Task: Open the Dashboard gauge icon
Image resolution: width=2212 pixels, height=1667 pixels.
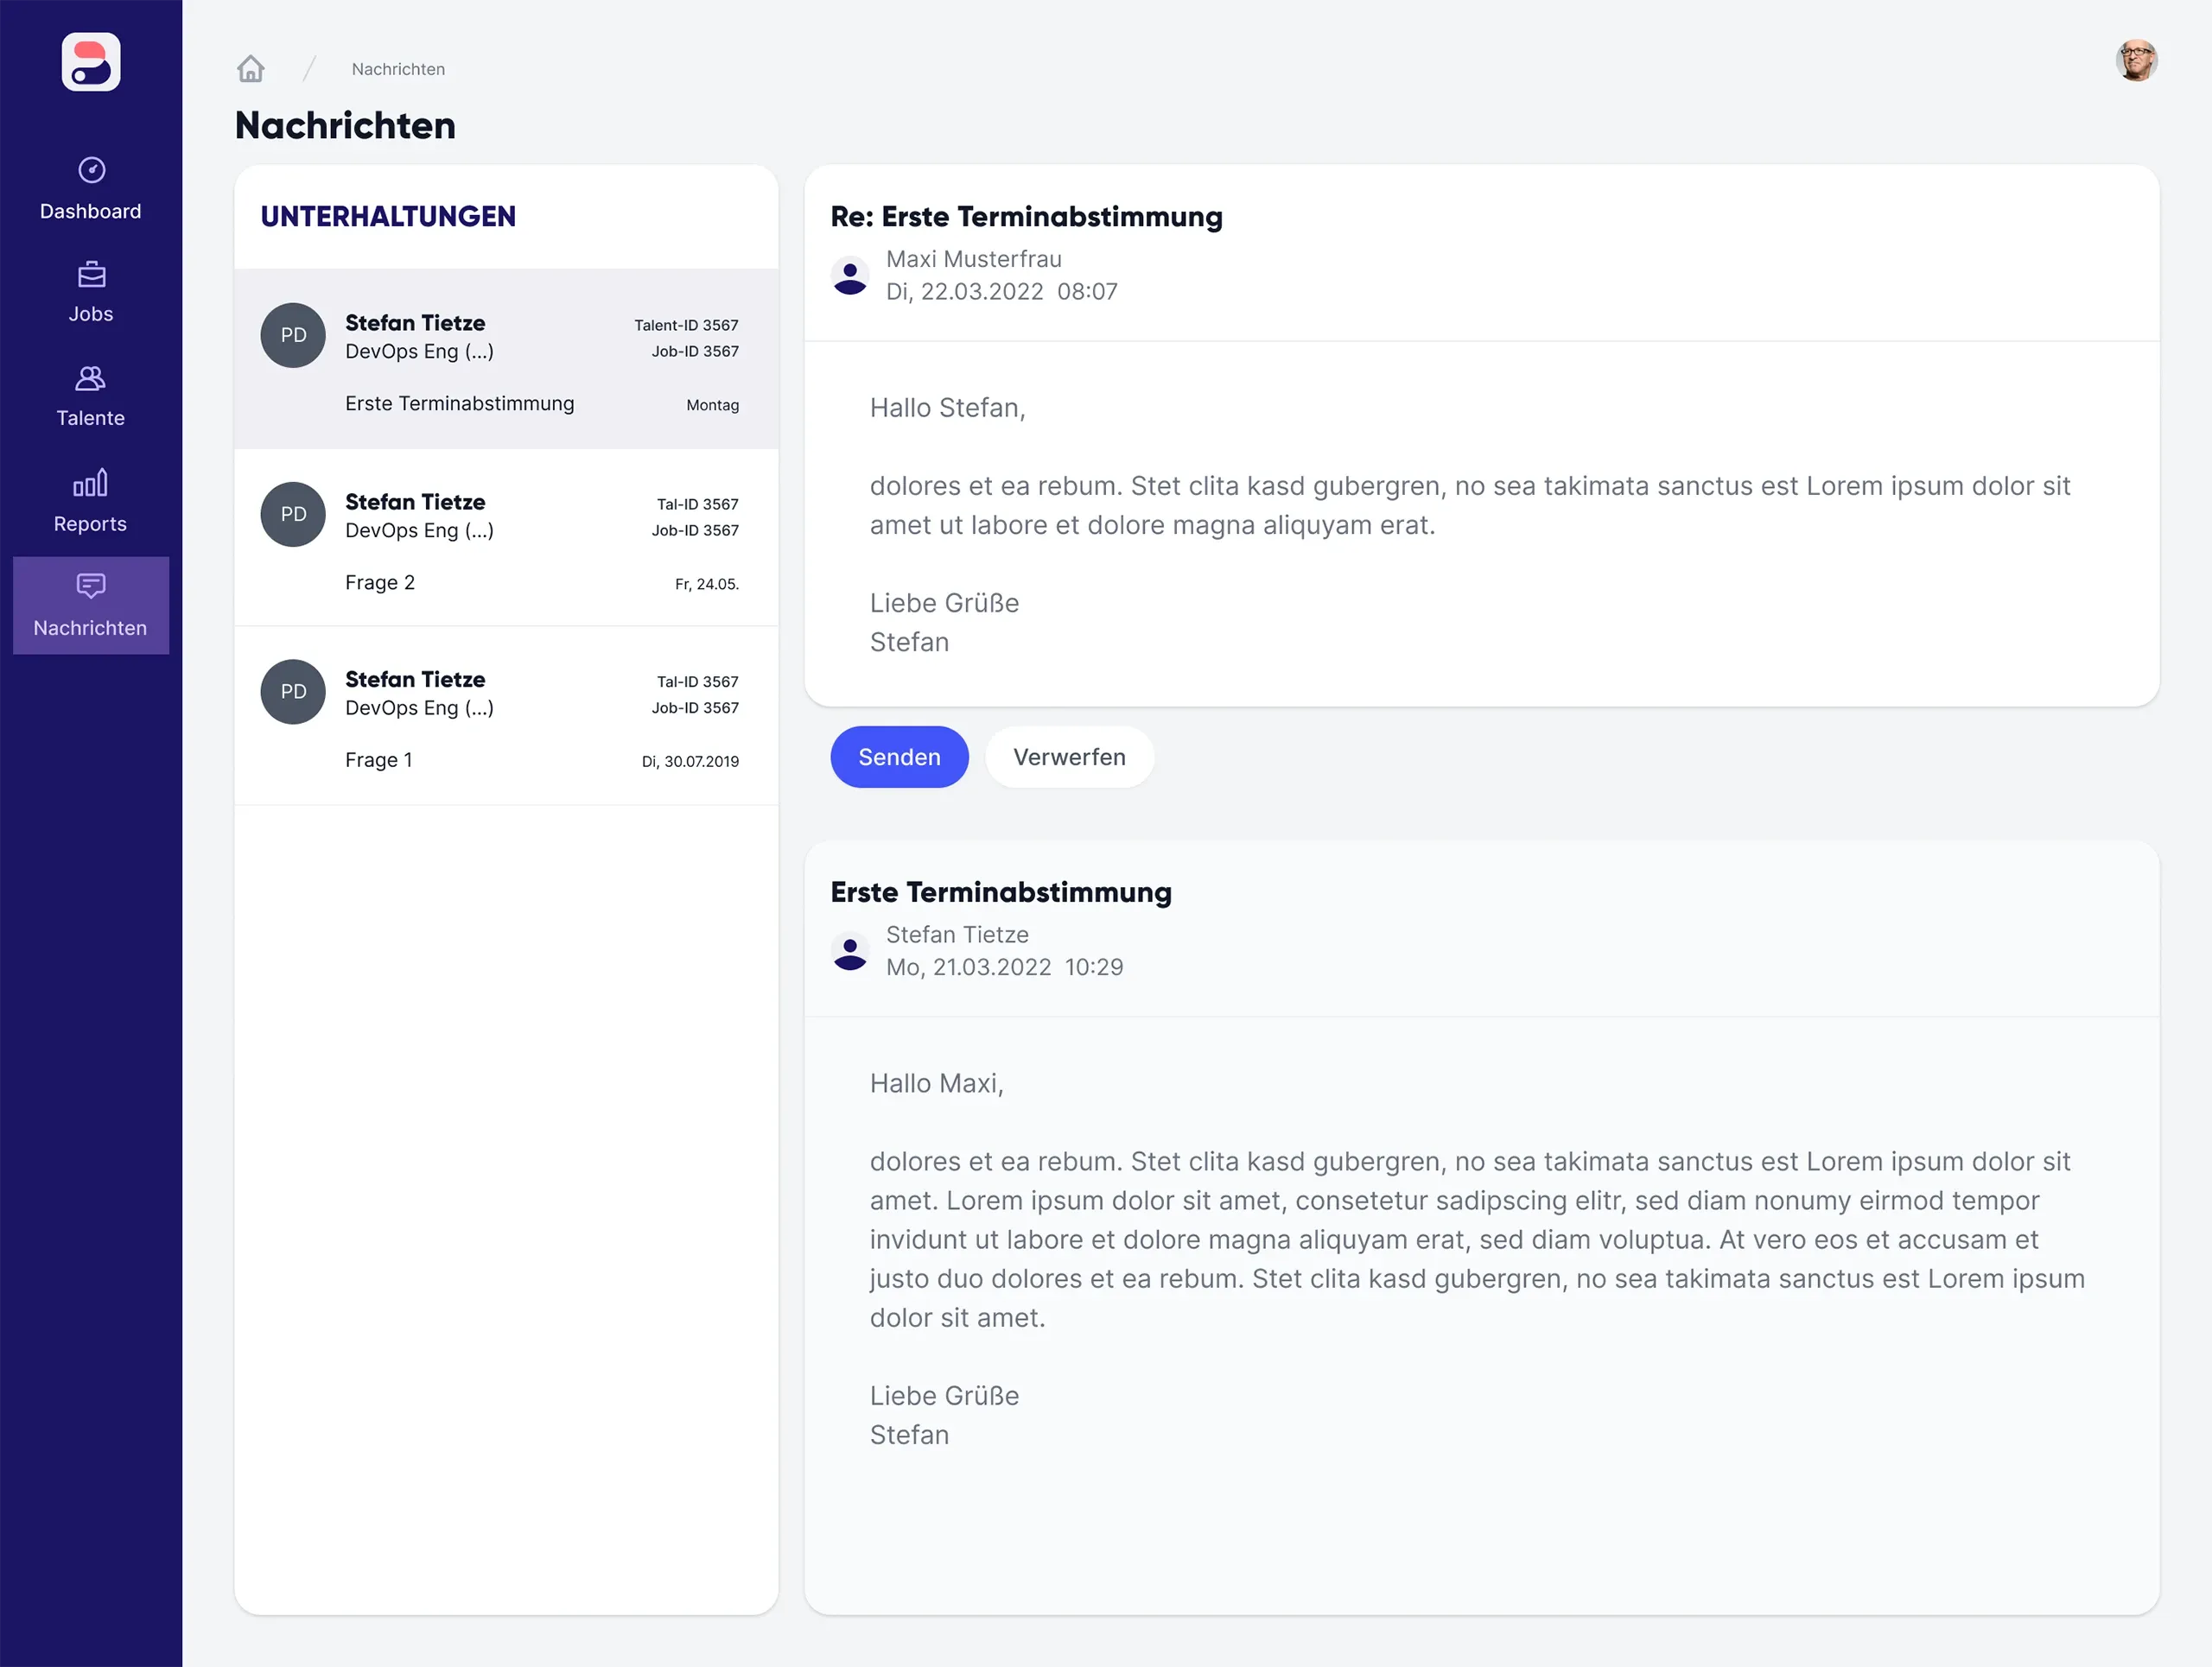Action: click(x=91, y=170)
